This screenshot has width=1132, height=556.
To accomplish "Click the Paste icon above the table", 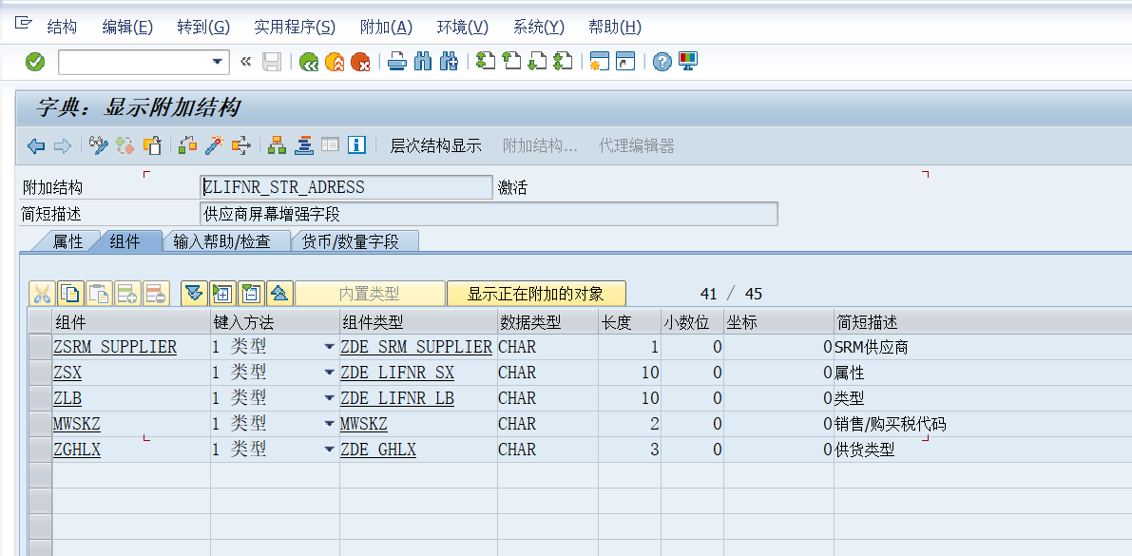I will coord(99,293).
